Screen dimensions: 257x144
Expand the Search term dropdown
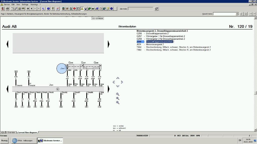click(x=237, y=14)
